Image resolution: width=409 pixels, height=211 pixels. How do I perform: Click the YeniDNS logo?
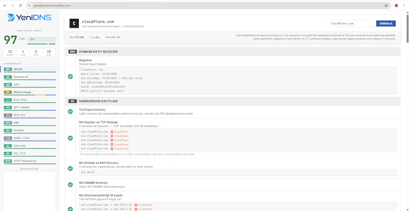(30, 17)
